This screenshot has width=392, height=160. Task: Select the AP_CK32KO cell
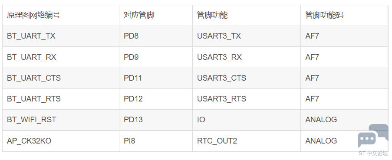click(x=61, y=141)
